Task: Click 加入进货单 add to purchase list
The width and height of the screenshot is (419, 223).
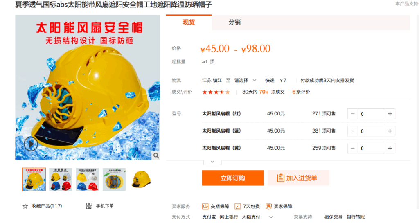Action: (298, 178)
